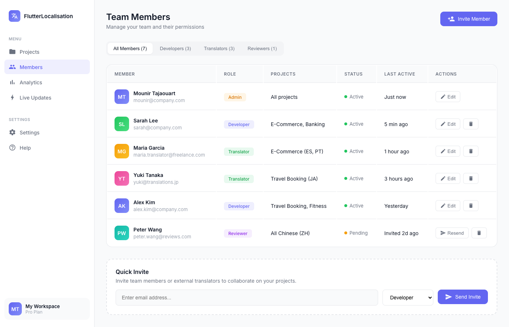Click Maria Garcia's MG avatar

121,151
